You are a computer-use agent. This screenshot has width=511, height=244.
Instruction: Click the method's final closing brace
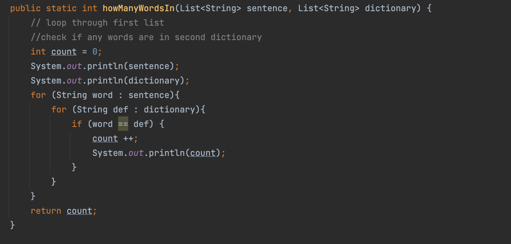pyautogui.click(x=13, y=225)
